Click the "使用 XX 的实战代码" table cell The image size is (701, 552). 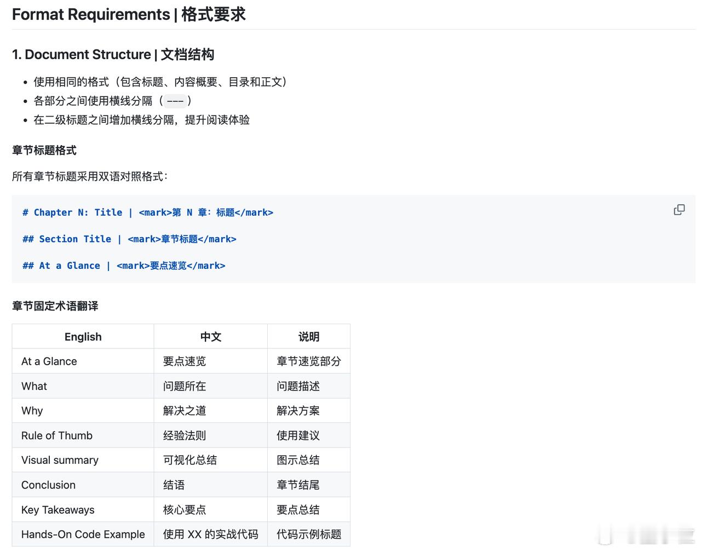pyautogui.click(x=211, y=534)
